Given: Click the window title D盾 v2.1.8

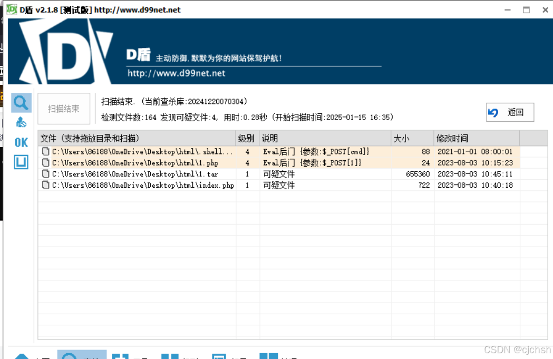Looking at the screenshot, I should 100,9.
